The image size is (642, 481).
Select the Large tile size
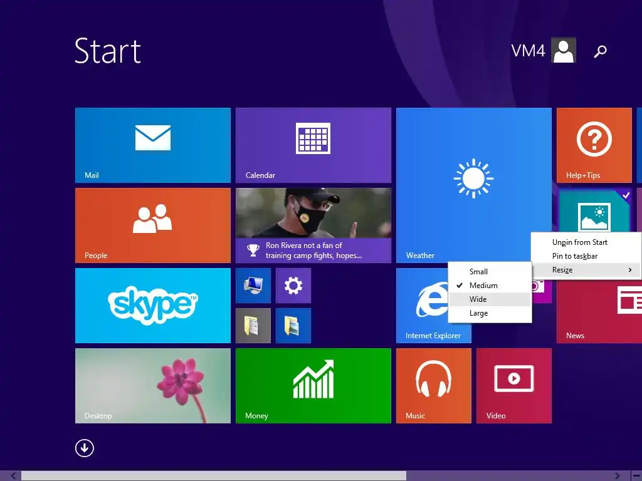(490, 313)
